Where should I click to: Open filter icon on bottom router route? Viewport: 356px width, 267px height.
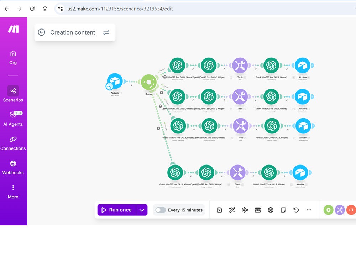click(x=158, y=128)
